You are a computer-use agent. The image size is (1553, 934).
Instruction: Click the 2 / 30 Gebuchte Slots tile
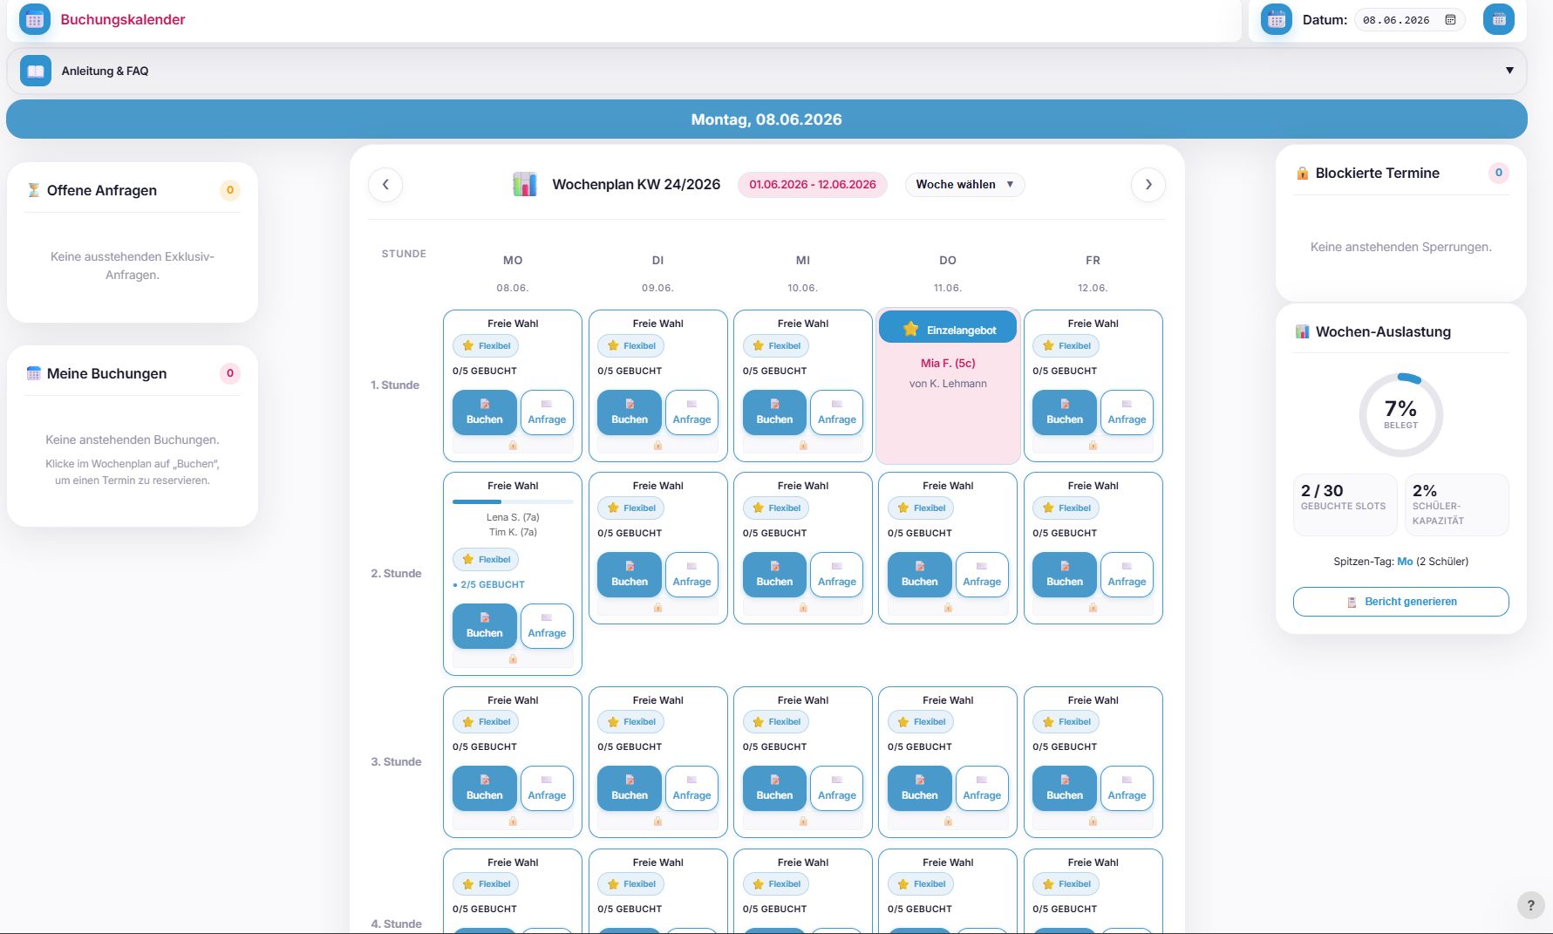(1345, 504)
